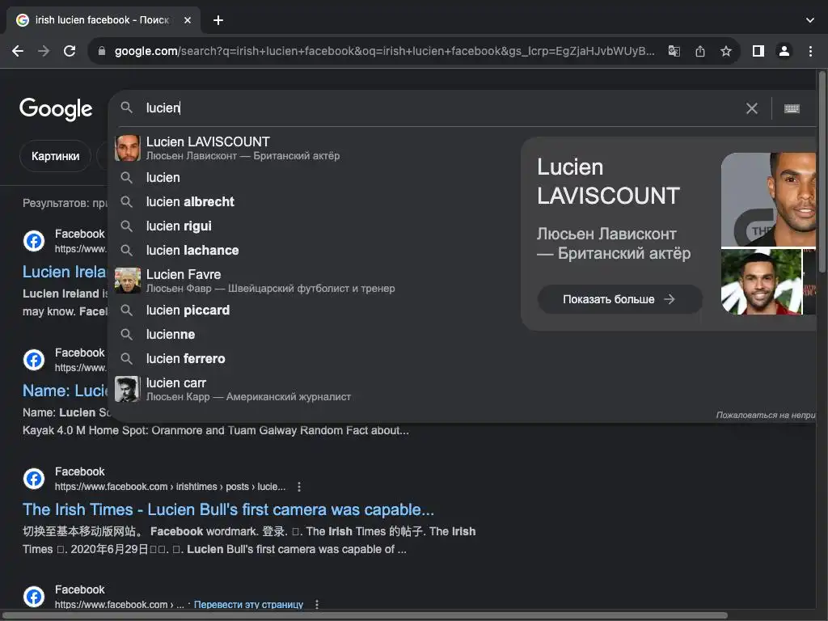
Task: Click the browser forward arrow
Action: (44, 51)
